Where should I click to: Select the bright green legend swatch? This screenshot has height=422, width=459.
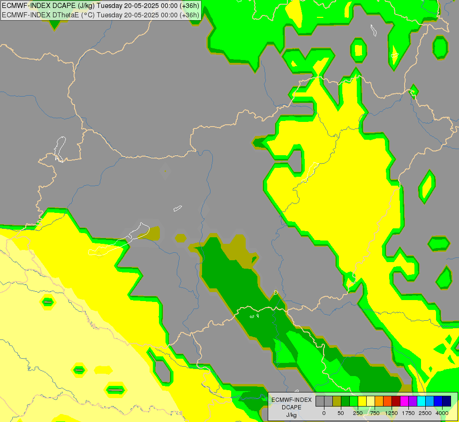[x=354, y=401]
